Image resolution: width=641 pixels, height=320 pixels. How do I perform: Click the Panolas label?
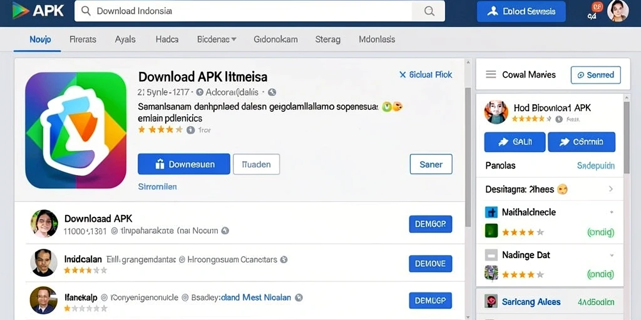click(x=500, y=166)
